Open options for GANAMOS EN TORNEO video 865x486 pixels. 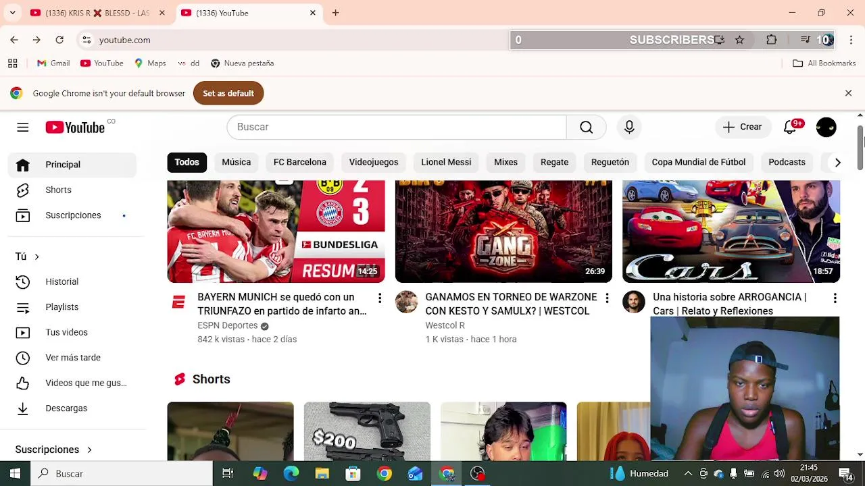tap(607, 298)
